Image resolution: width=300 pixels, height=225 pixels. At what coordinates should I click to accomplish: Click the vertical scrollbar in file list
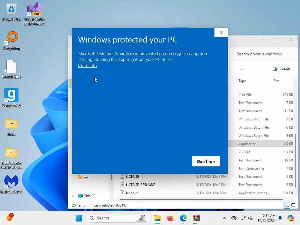[295, 161]
